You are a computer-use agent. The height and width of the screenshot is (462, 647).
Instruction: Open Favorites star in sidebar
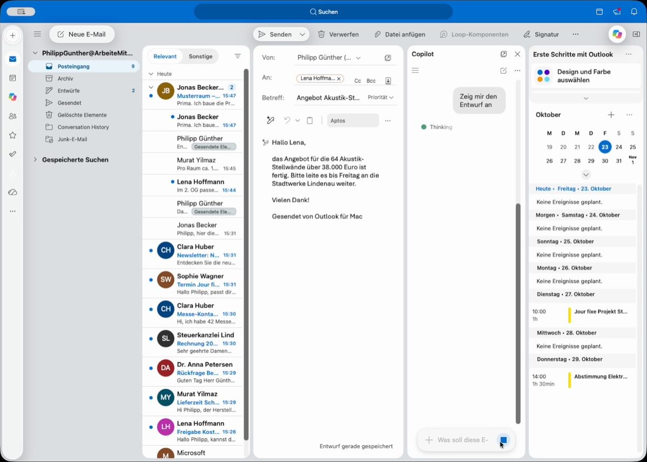click(12, 135)
